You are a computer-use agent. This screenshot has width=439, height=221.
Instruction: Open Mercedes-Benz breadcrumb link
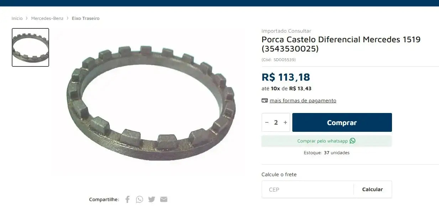click(x=47, y=18)
